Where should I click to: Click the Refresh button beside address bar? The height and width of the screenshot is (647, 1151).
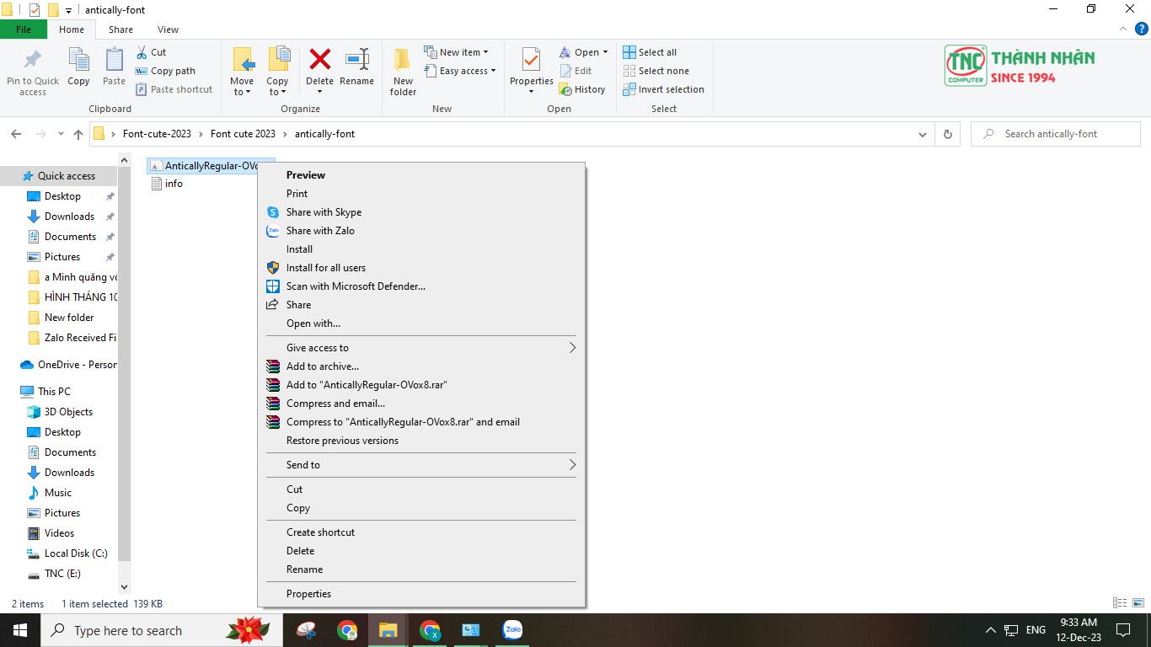tap(948, 134)
